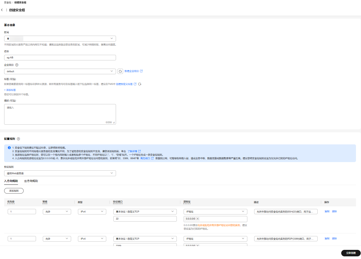
Task: Click 删除 for the SSH port 22 rule
Action: tap(334, 212)
